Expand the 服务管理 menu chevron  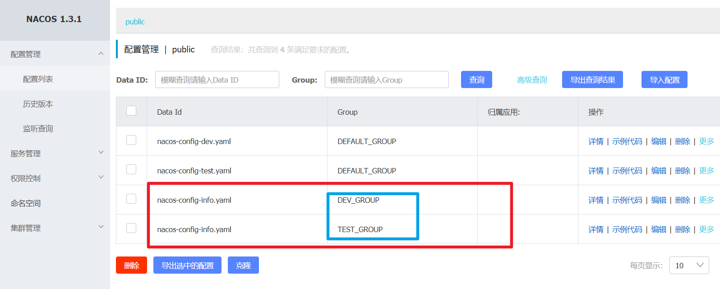coord(101,153)
